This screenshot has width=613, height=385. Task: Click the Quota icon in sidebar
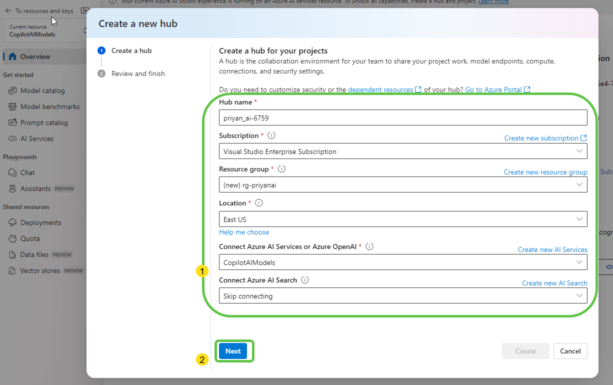[12, 238]
